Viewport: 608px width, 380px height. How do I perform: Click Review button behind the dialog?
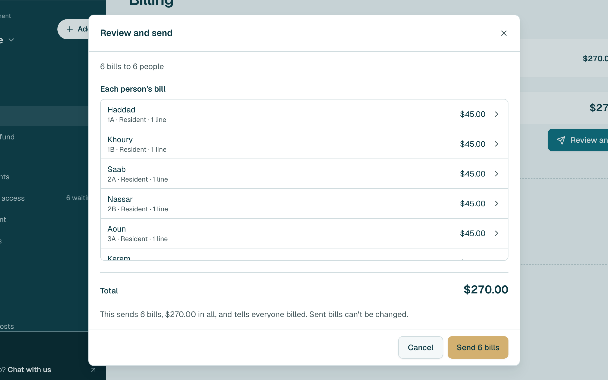[578, 140]
